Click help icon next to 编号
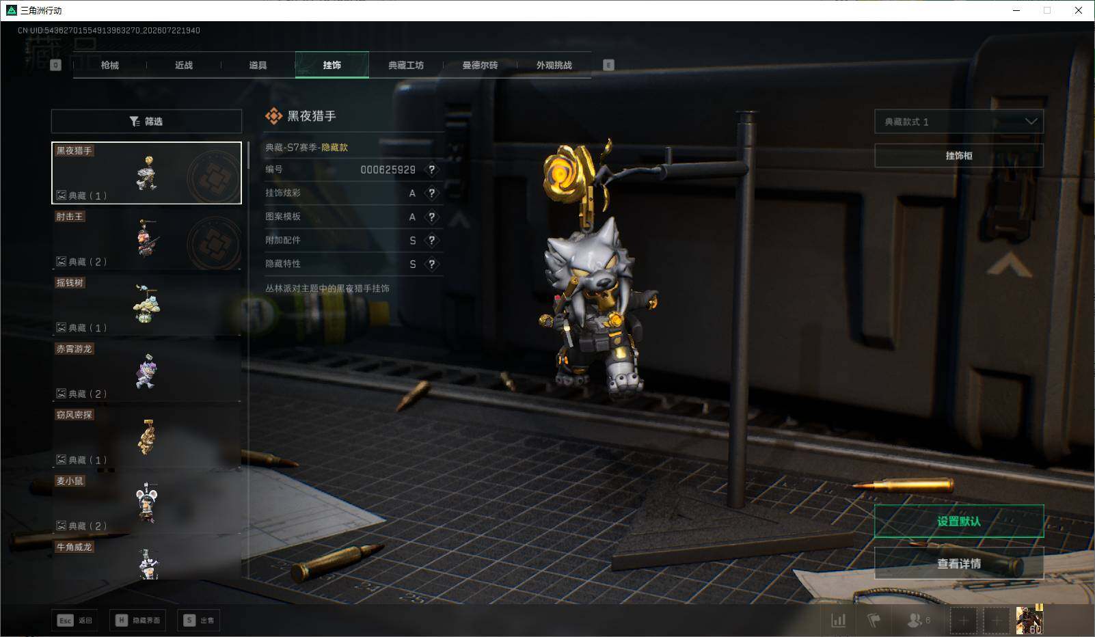The width and height of the screenshot is (1095, 637). coord(431,170)
